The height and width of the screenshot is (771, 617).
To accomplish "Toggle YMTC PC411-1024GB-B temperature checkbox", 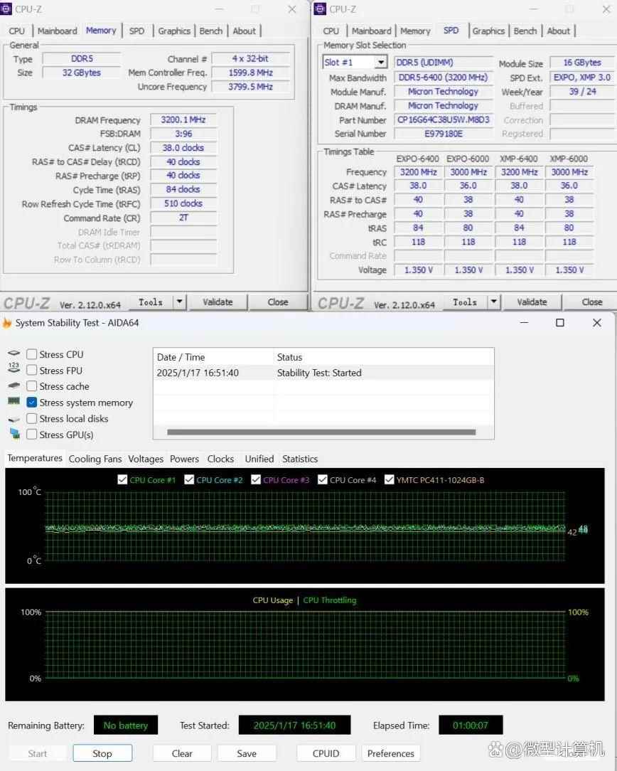I will 389,479.
